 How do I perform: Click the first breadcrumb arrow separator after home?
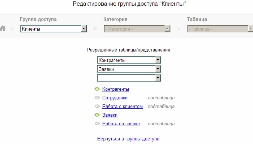[x=12, y=29]
